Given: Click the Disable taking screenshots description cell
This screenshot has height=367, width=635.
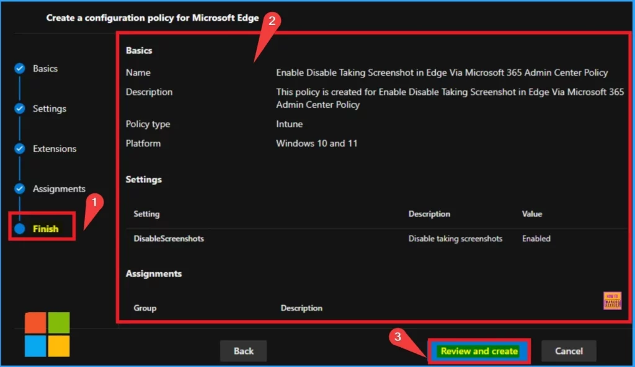Looking at the screenshot, I should point(455,239).
